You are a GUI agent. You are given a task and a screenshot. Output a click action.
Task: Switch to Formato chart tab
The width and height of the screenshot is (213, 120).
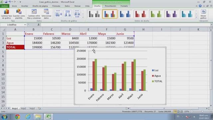124,6
